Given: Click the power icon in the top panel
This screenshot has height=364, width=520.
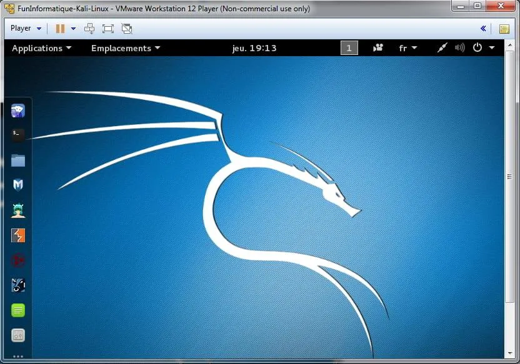Looking at the screenshot, I should click(476, 47).
